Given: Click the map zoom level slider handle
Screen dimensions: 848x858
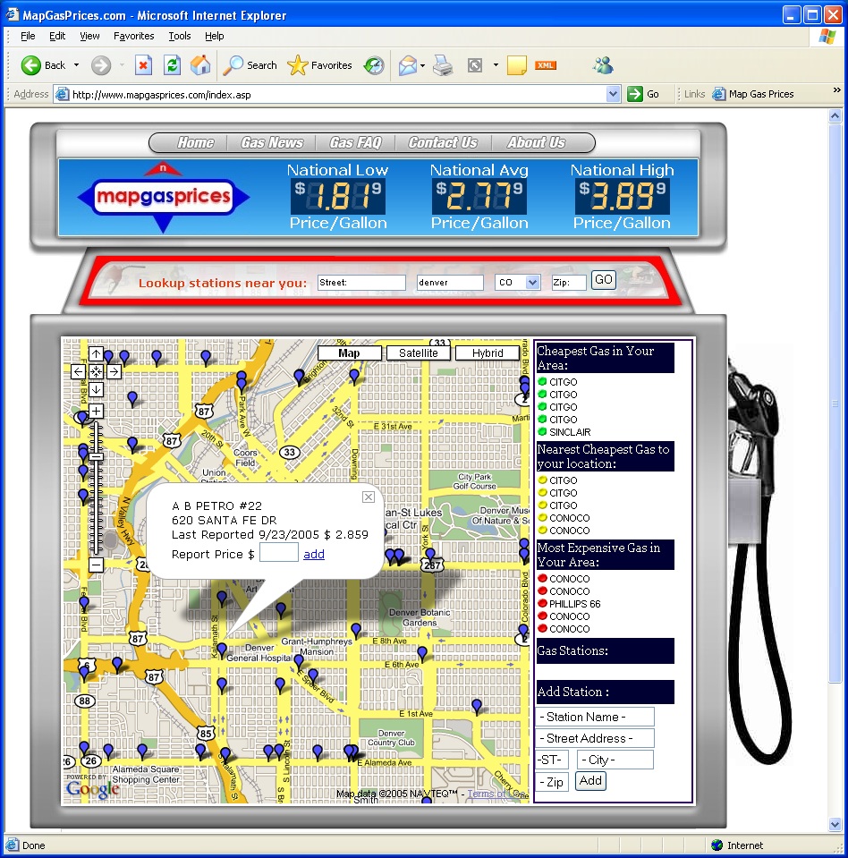Looking at the screenshot, I should click(97, 456).
